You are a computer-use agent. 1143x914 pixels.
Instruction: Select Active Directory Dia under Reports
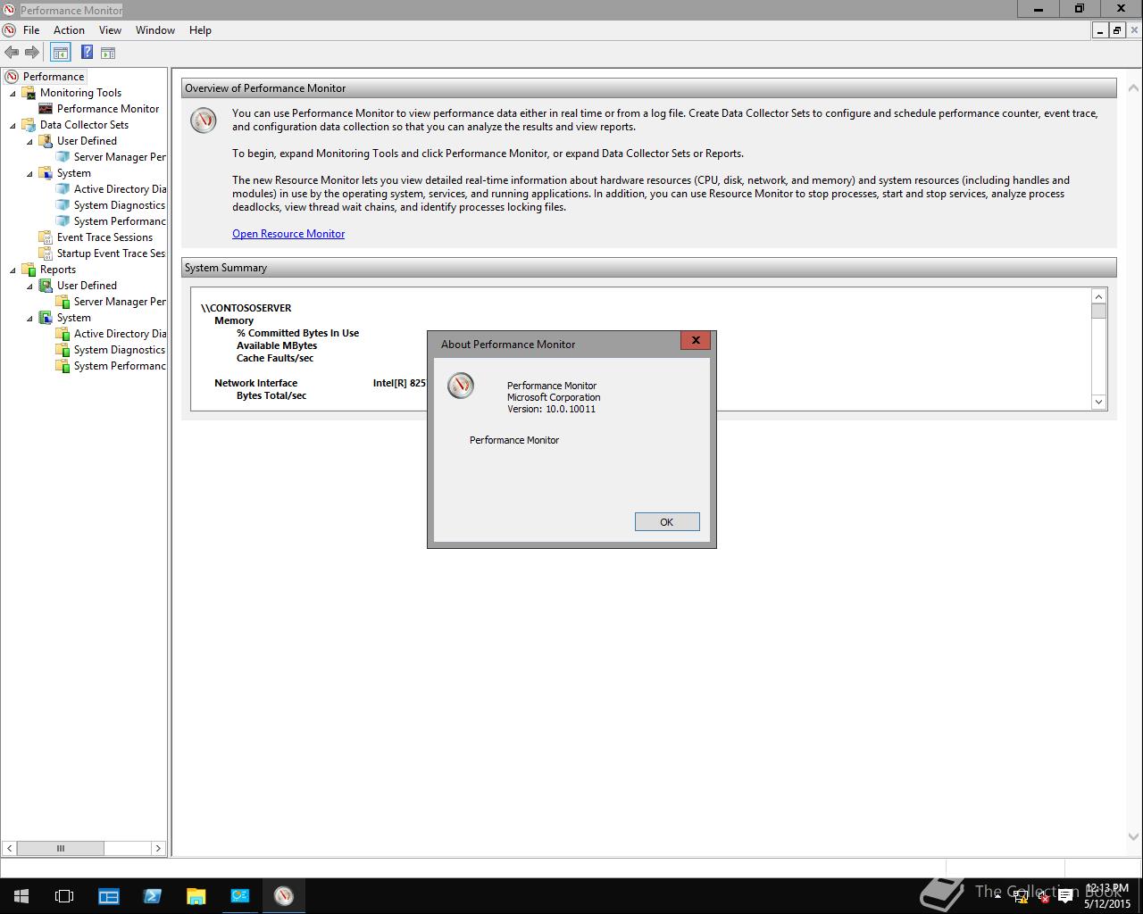click(120, 334)
